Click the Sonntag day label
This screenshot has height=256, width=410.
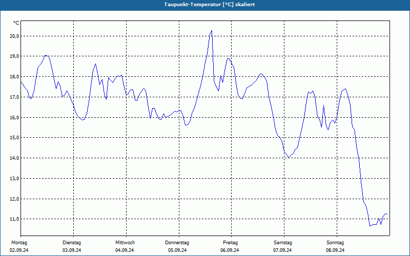point(335,243)
